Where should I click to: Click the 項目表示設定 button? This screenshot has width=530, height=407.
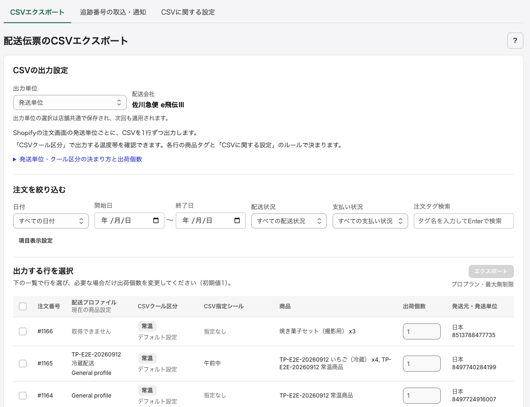point(35,240)
